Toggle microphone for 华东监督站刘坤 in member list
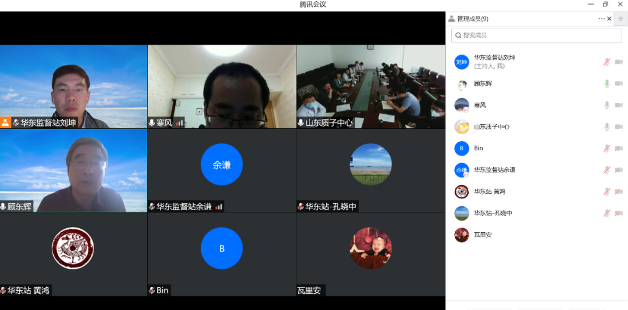 pyautogui.click(x=607, y=62)
